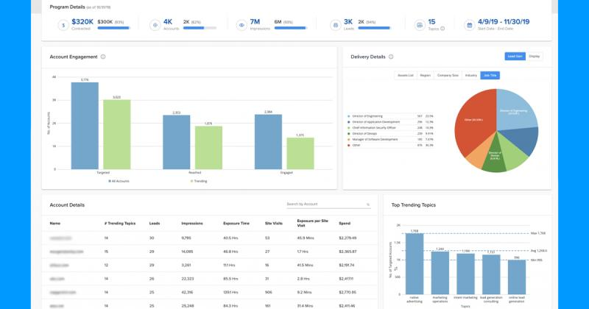
Task: Click the native advertising bar
Action: 415,263
